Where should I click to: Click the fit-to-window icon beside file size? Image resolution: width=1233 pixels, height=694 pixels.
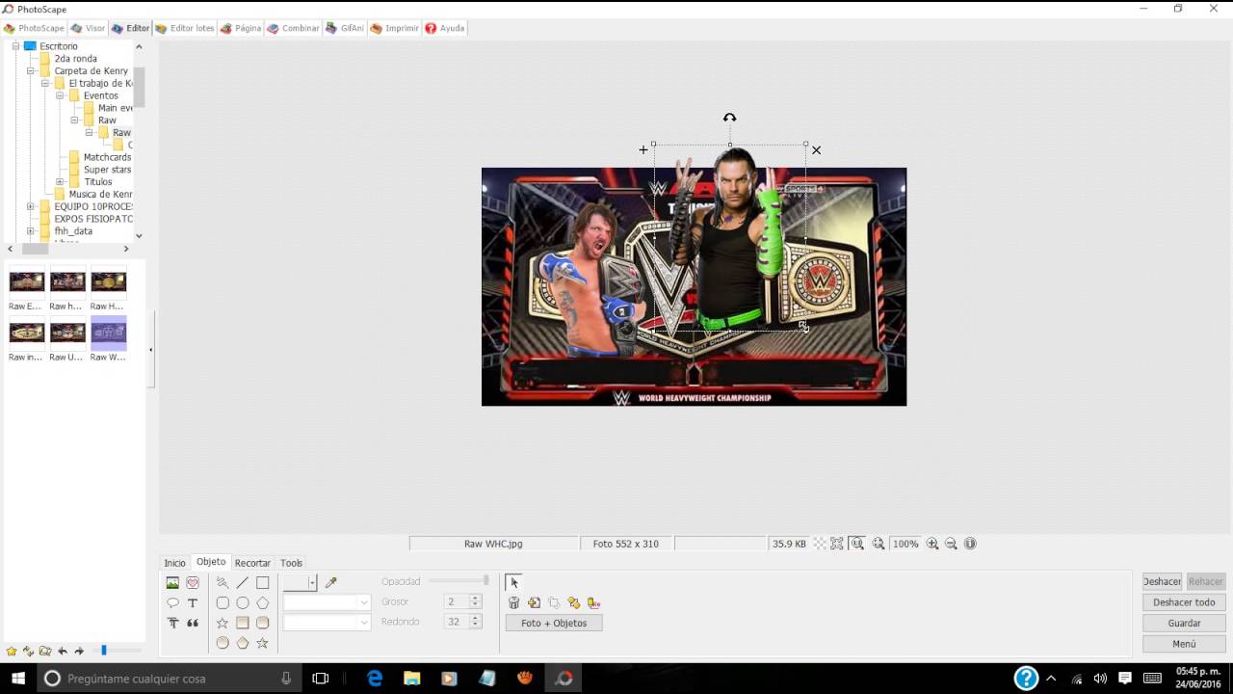click(837, 544)
